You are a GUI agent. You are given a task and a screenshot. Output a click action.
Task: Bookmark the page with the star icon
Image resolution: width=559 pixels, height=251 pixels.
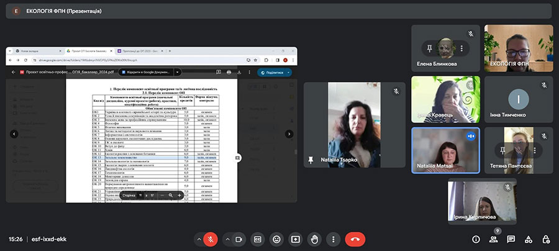tap(255, 60)
